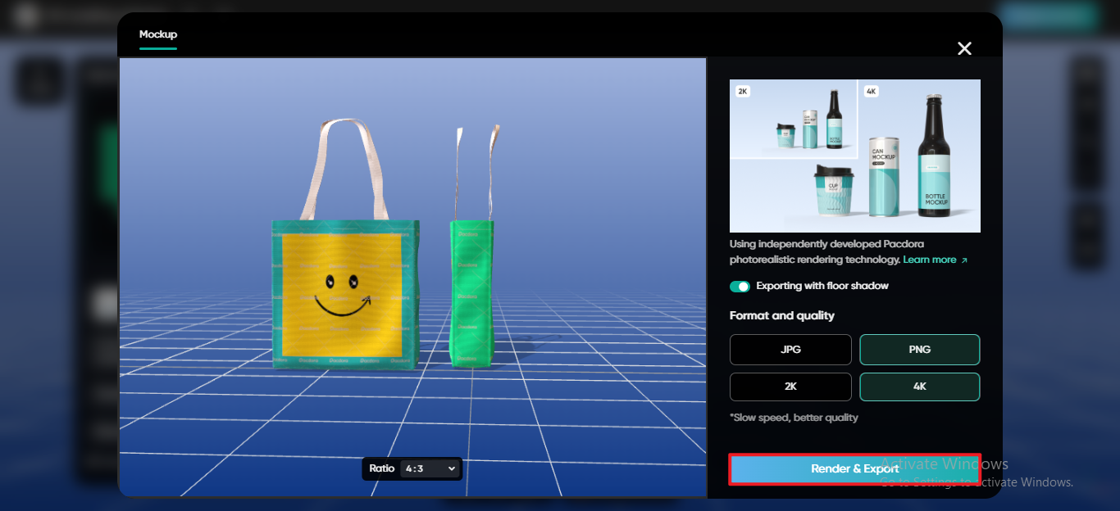Click the close X icon of the dialog
The width and height of the screenshot is (1120, 511).
tap(964, 48)
